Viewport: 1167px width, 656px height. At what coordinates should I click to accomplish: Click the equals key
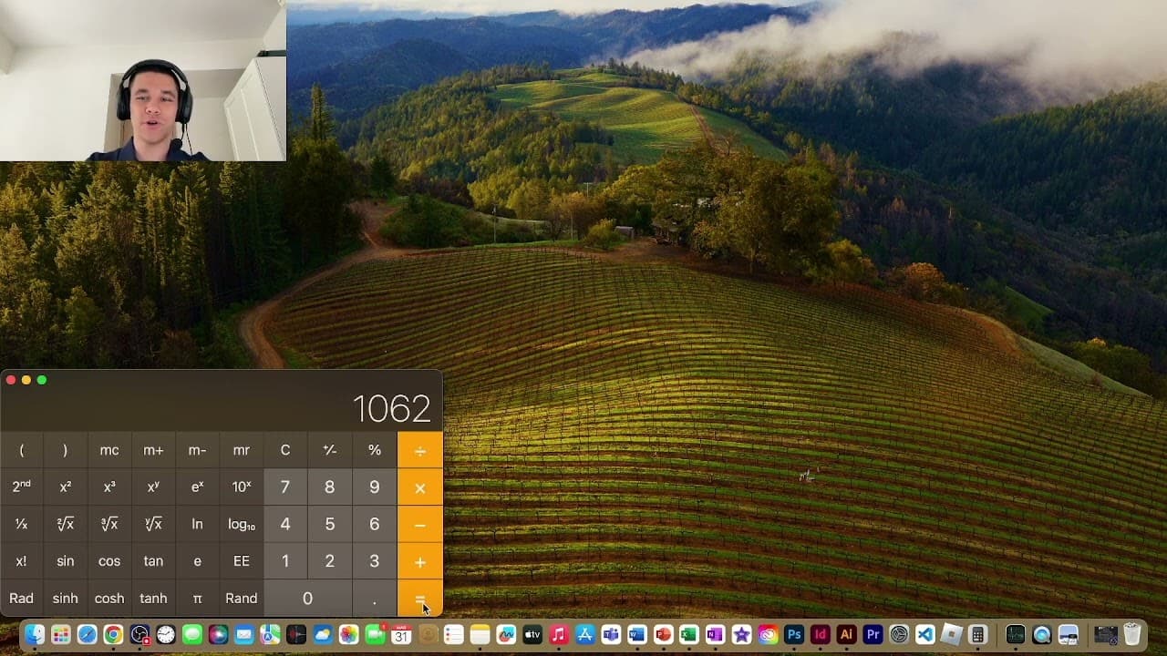pyautogui.click(x=420, y=599)
